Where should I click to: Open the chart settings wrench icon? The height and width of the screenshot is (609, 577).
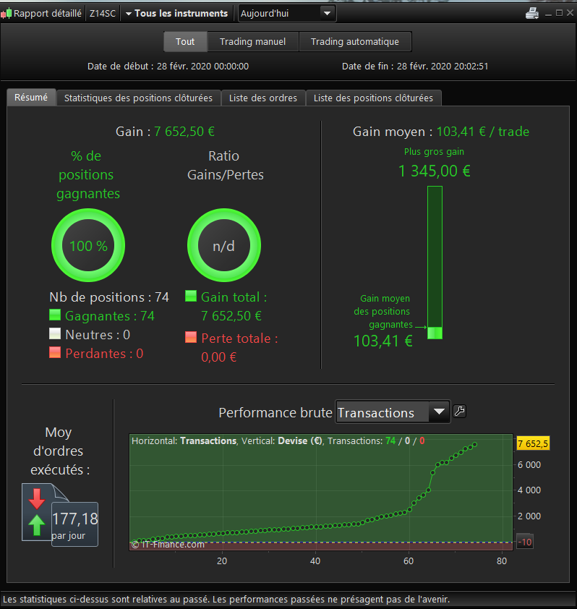click(x=459, y=412)
